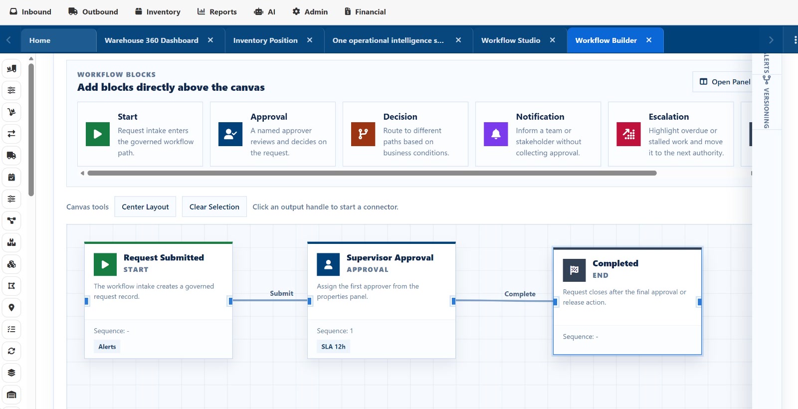Open the checklist sidebar icon
The height and width of the screenshot is (409, 798).
coord(11,329)
